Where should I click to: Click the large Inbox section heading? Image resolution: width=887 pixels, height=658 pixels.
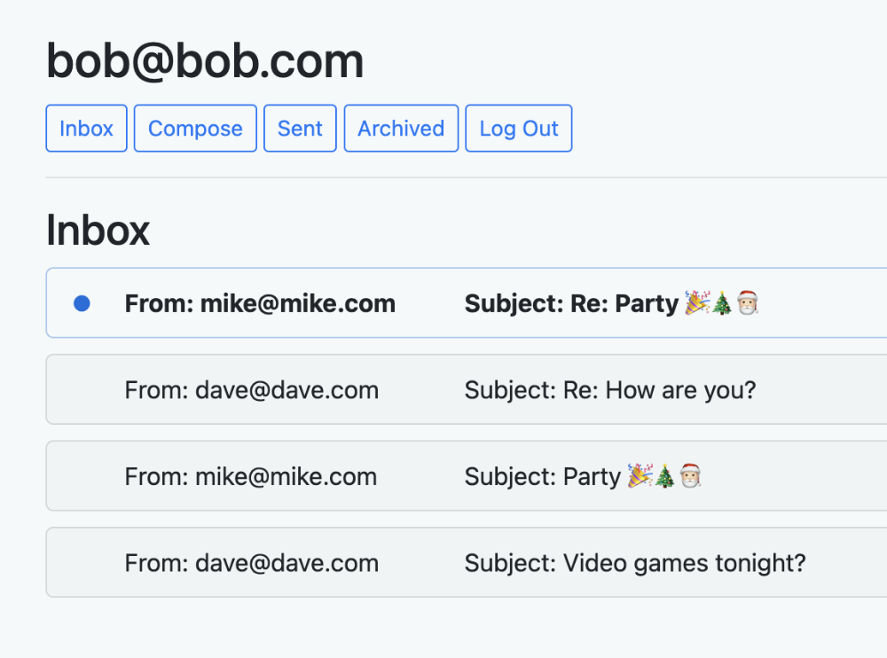point(98,230)
